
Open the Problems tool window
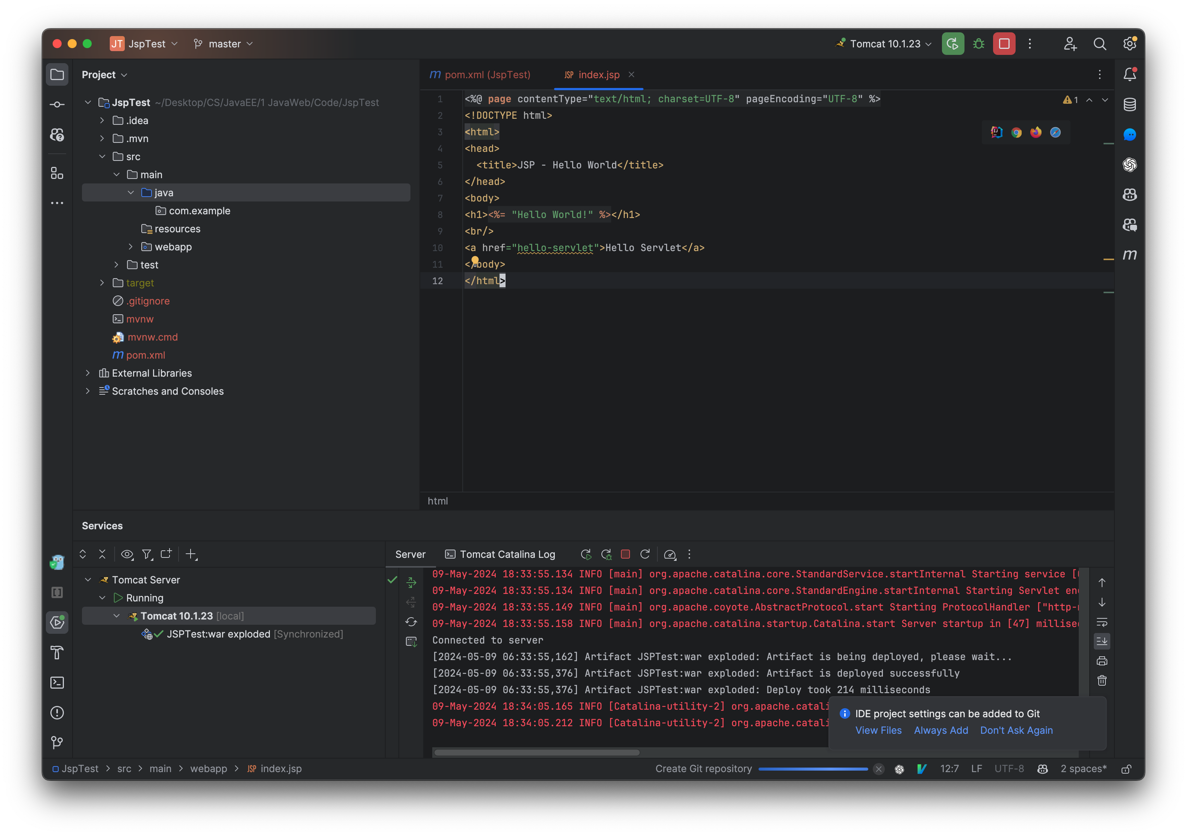(57, 712)
